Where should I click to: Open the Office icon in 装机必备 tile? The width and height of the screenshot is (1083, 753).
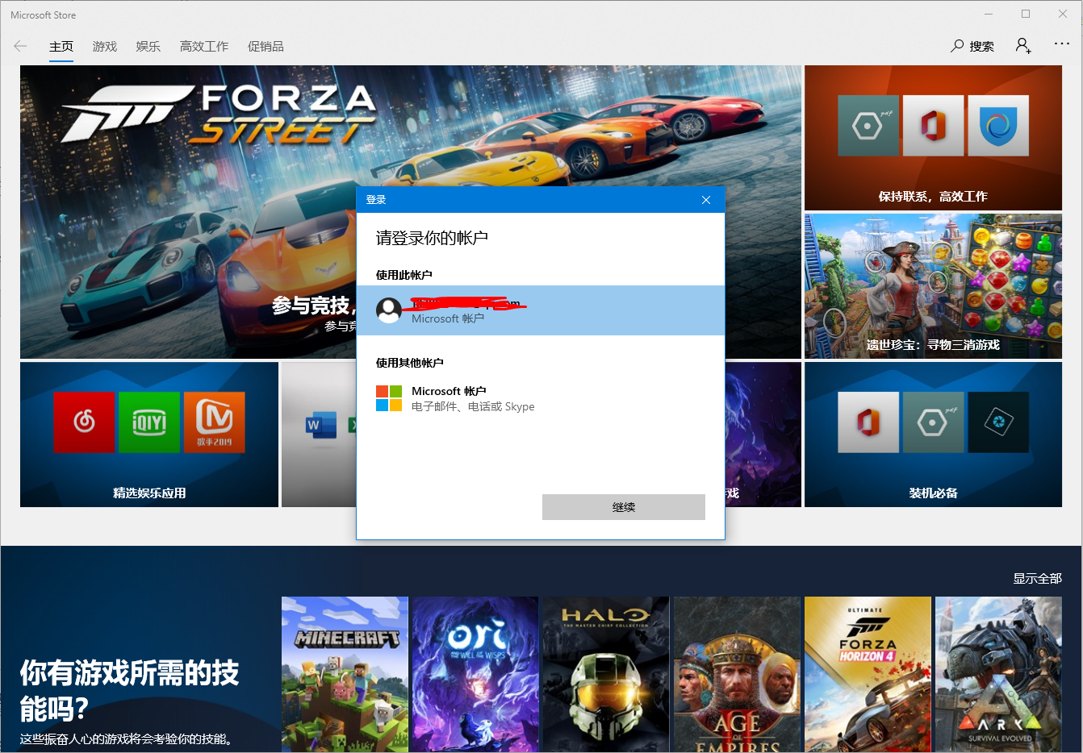click(x=868, y=422)
